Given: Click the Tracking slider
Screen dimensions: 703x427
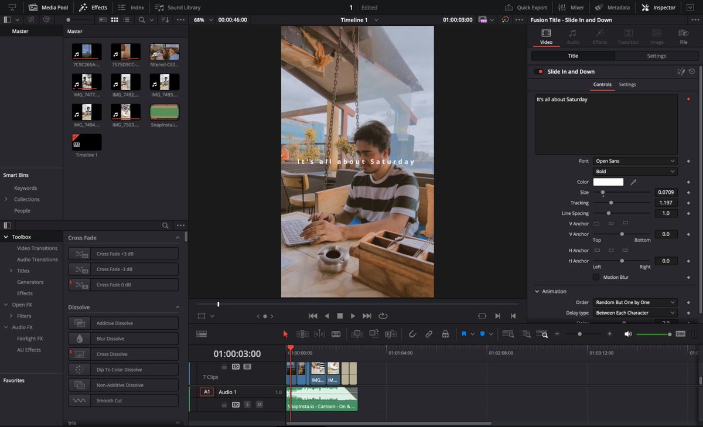Looking at the screenshot, I should 622,203.
